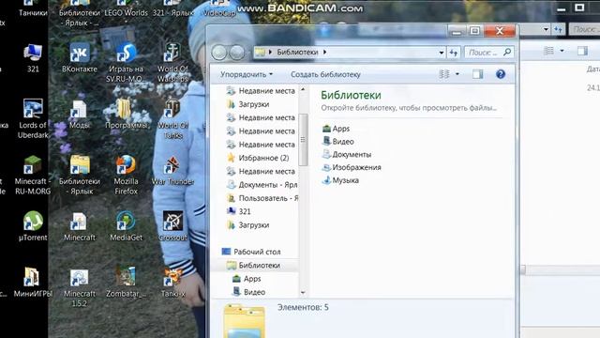The height and width of the screenshot is (338, 600).
Task: Toggle preview pane icon in background window
Action: tap(582, 51)
